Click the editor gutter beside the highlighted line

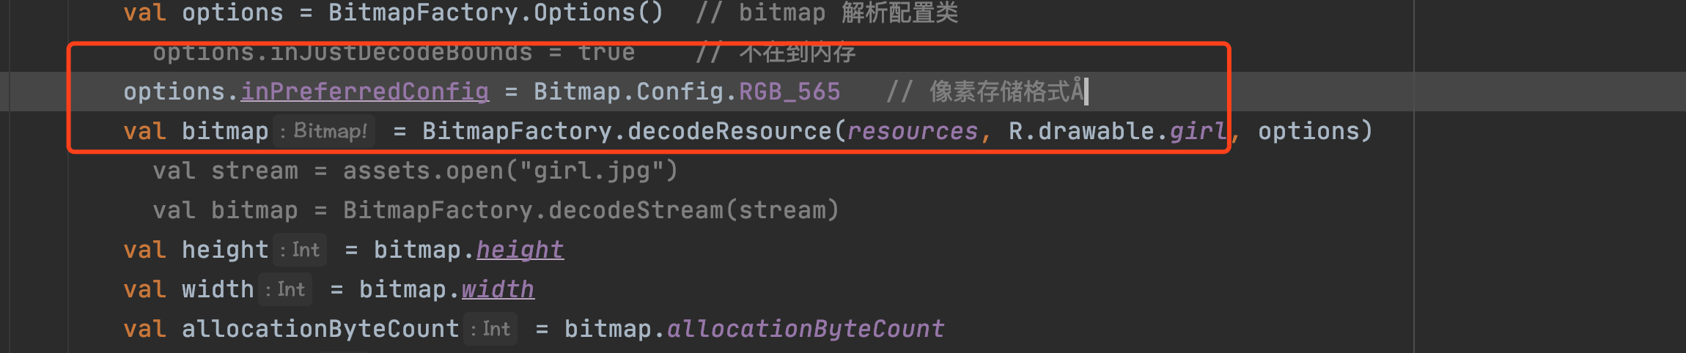(x=37, y=92)
